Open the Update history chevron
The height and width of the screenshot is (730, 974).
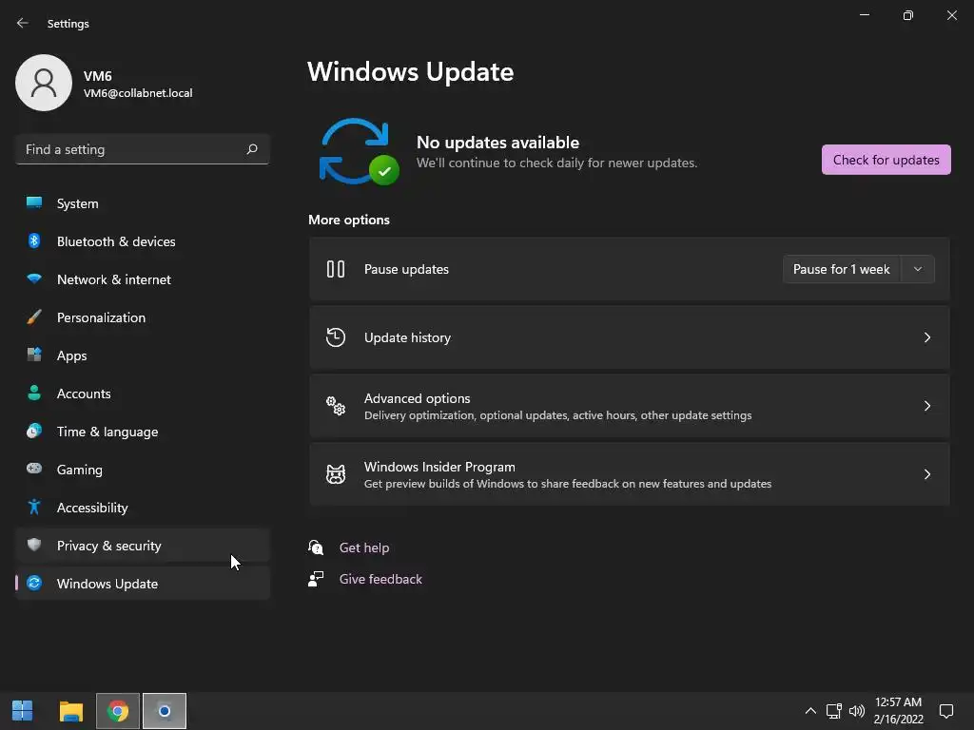[x=926, y=337]
